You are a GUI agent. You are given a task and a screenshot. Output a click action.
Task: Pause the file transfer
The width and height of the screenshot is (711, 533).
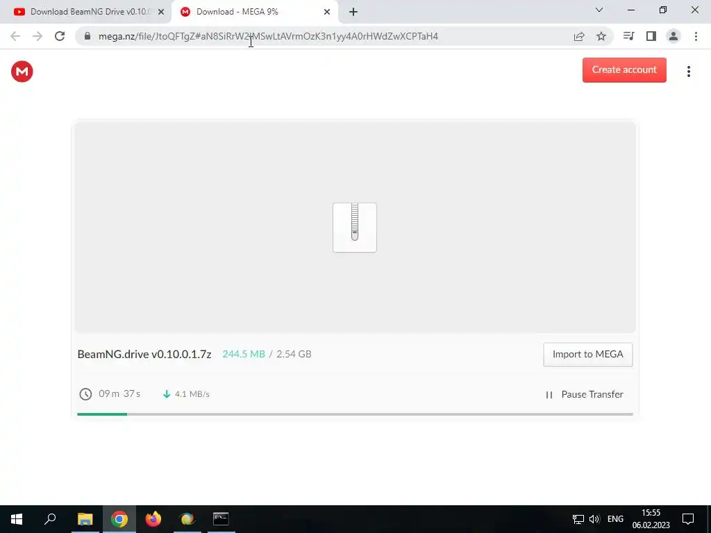click(x=585, y=394)
